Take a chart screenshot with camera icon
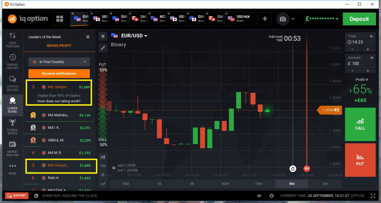 pyautogui.click(x=283, y=19)
